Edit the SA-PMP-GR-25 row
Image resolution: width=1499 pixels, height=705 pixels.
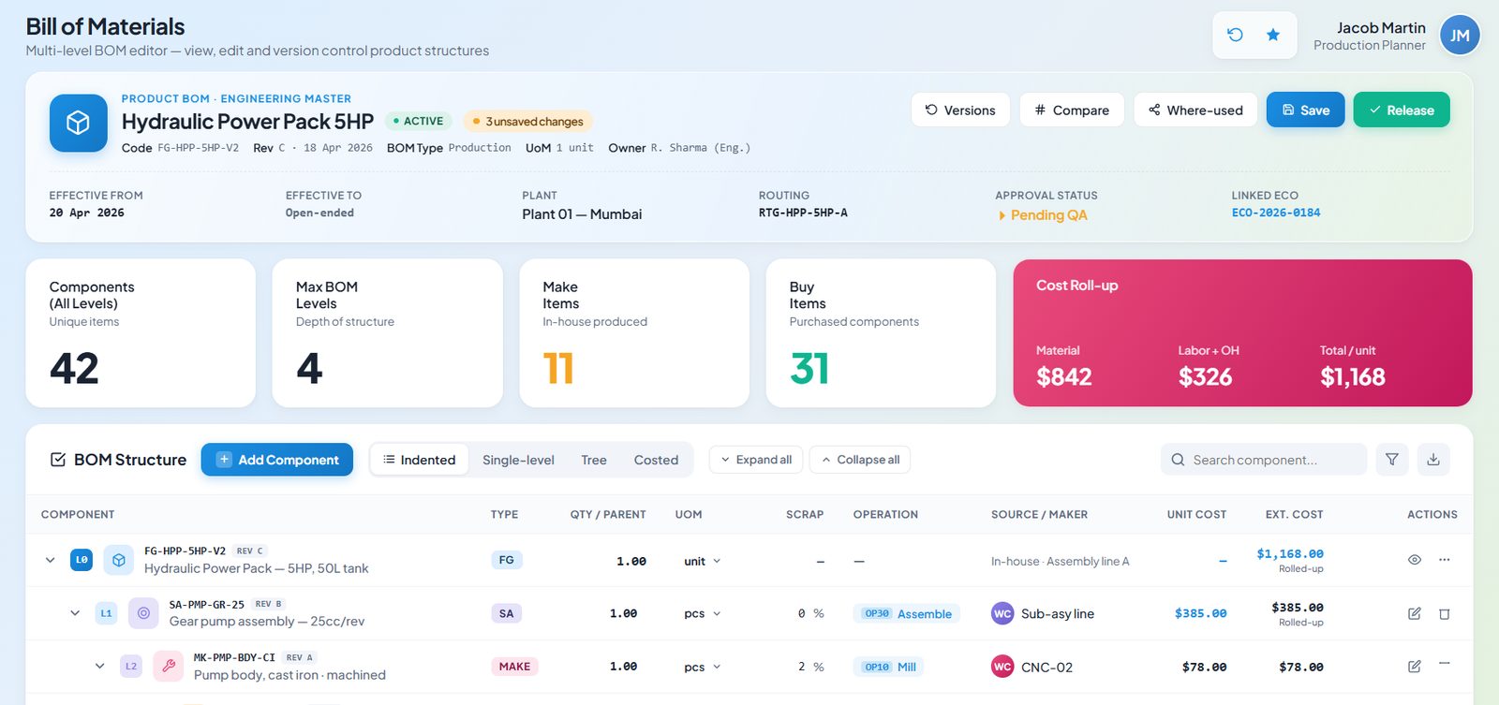click(1415, 613)
